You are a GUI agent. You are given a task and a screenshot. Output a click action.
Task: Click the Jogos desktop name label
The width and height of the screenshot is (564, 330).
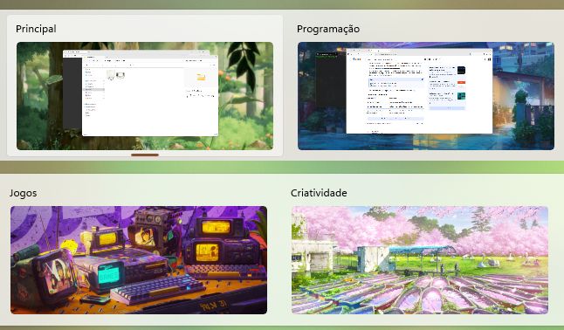[23, 193]
